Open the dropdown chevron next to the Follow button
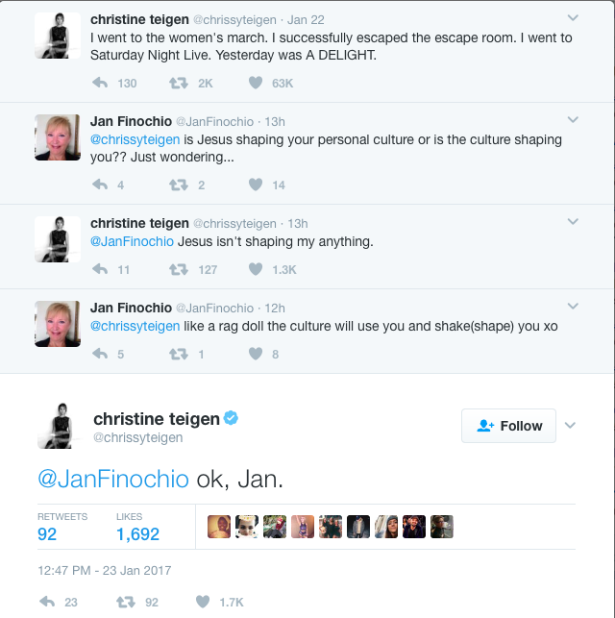This screenshot has width=615, height=618. (x=570, y=425)
